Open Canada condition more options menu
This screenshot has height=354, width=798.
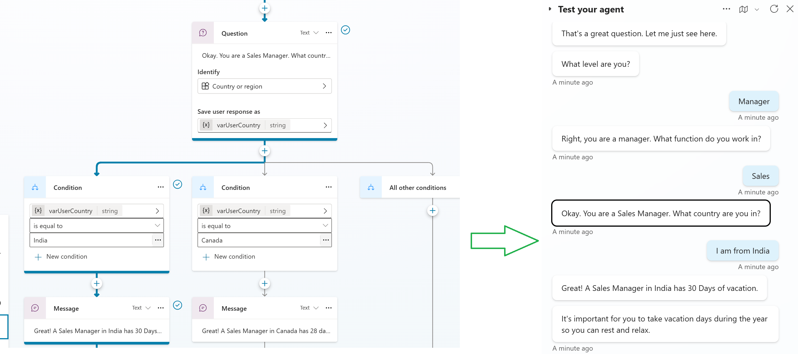[329, 187]
